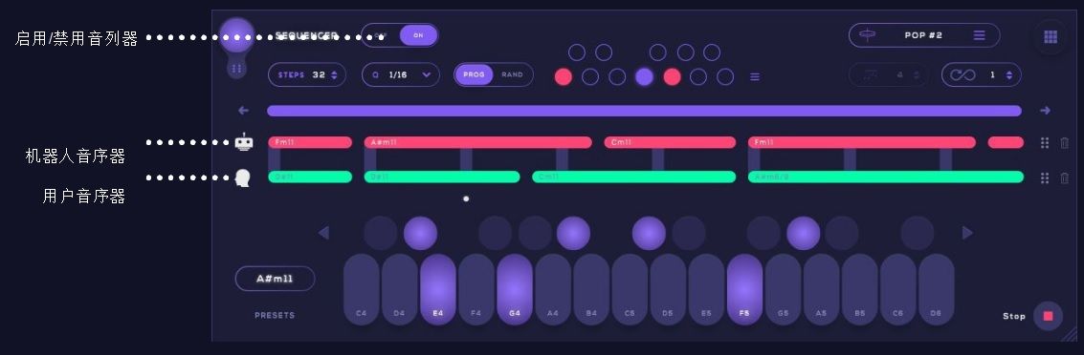Delete the user sequencer row with trash icon
The width and height of the screenshot is (1084, 355).
1065,177
